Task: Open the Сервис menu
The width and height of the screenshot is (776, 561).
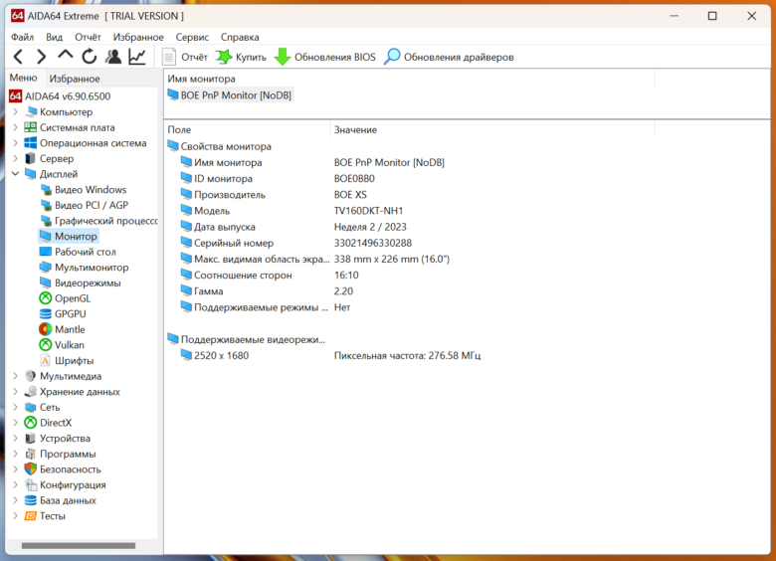Action: pyautogui.click(x=192, y=37)
